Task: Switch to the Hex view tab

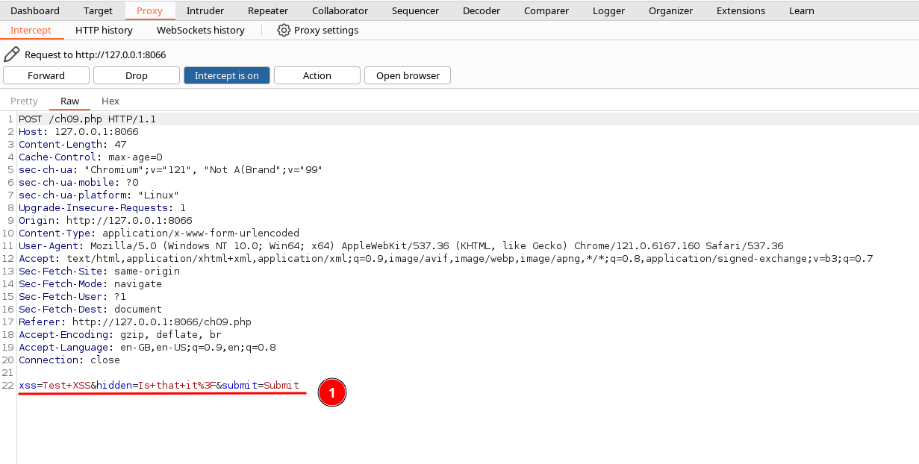Action: [110, 101]
